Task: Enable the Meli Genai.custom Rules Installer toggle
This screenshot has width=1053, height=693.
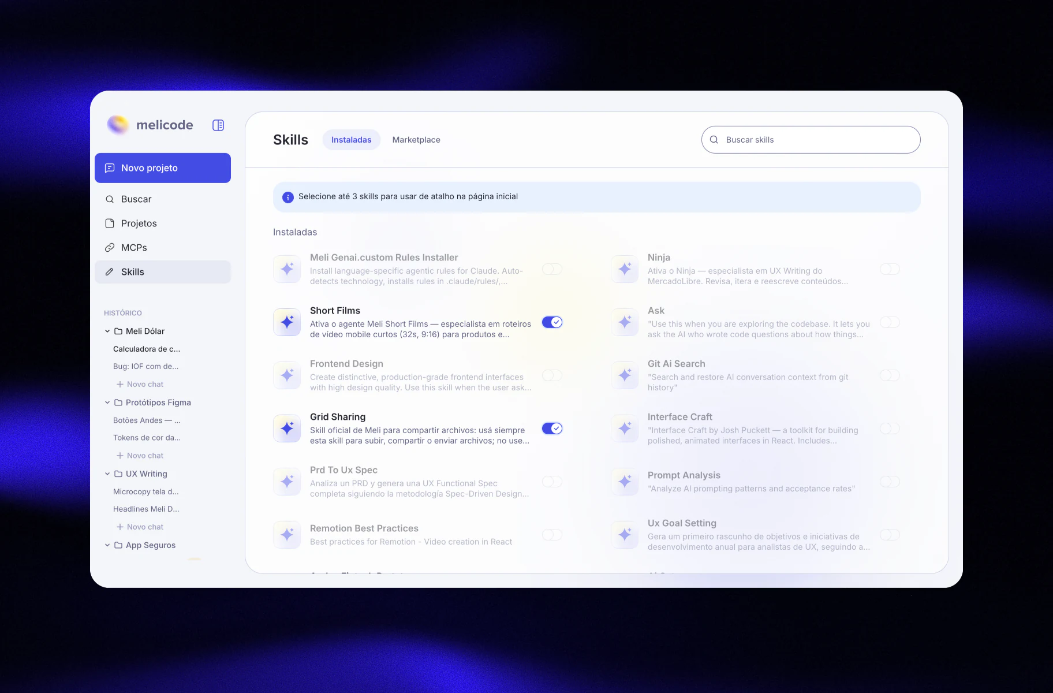Action: tap(552, 269)
